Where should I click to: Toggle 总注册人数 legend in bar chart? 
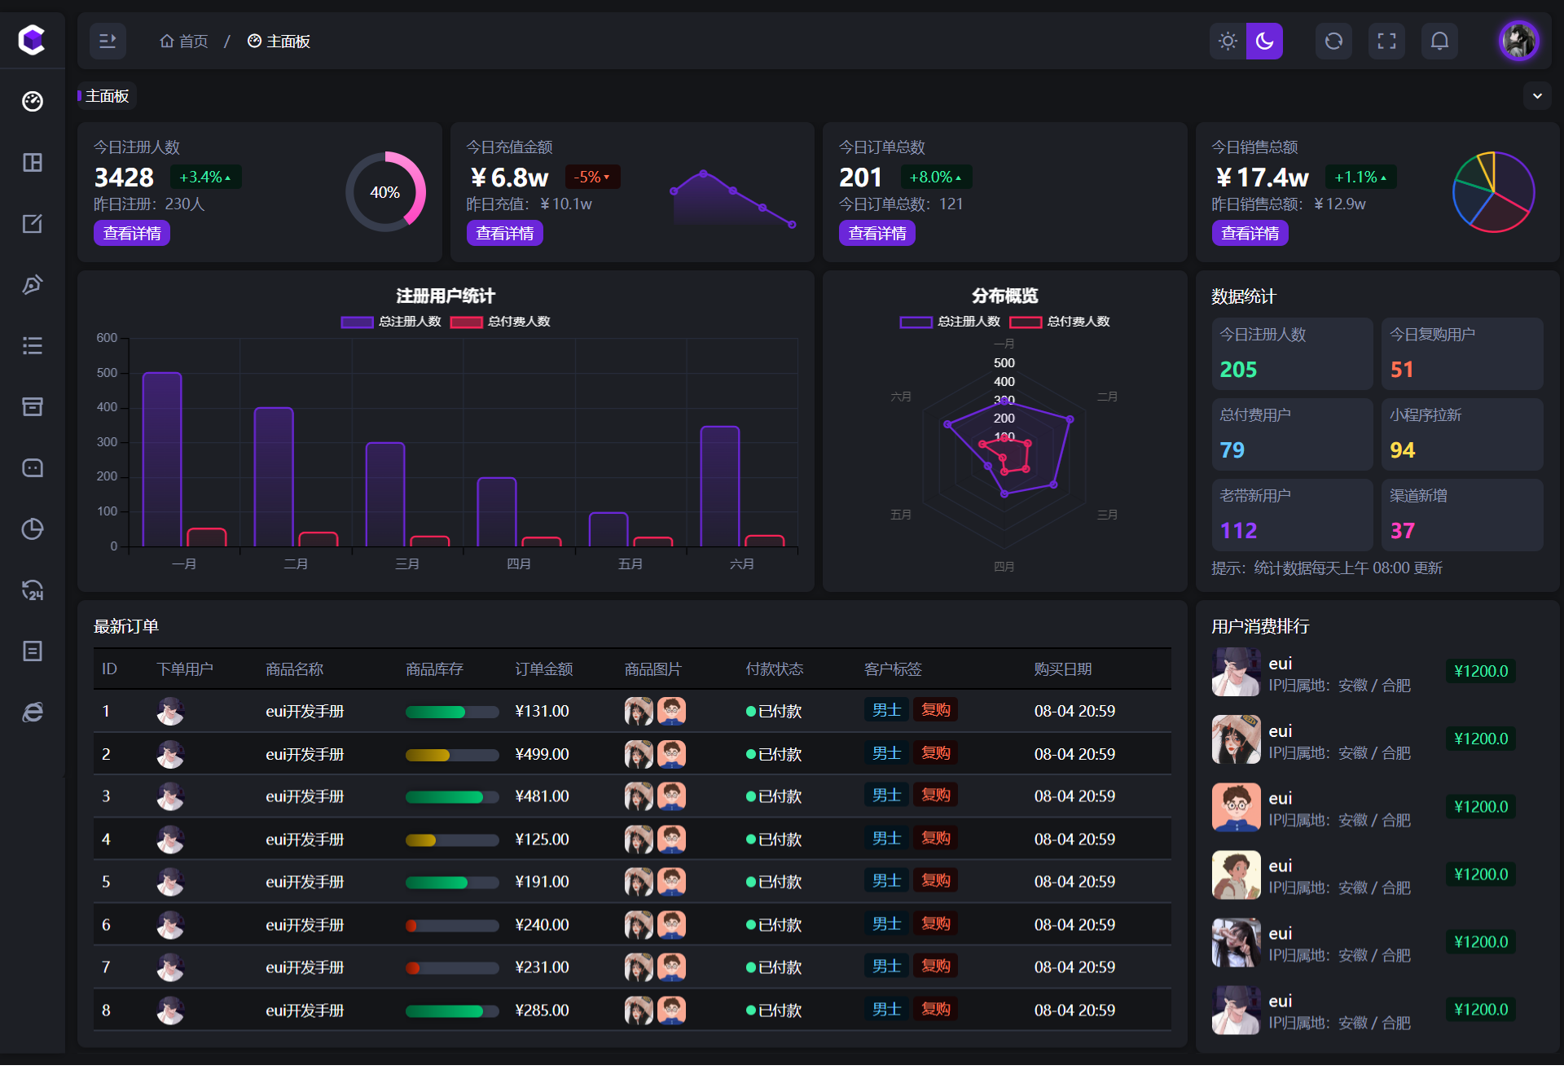click(x=392, y=322)
